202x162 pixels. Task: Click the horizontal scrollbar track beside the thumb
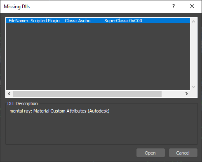172,94
